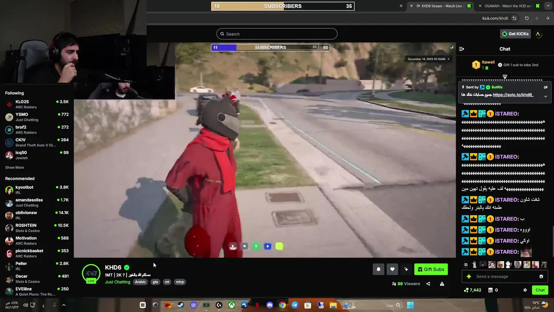Select the Arabic tag
This screenshot has width=554, height=312.
click(140, 282)
